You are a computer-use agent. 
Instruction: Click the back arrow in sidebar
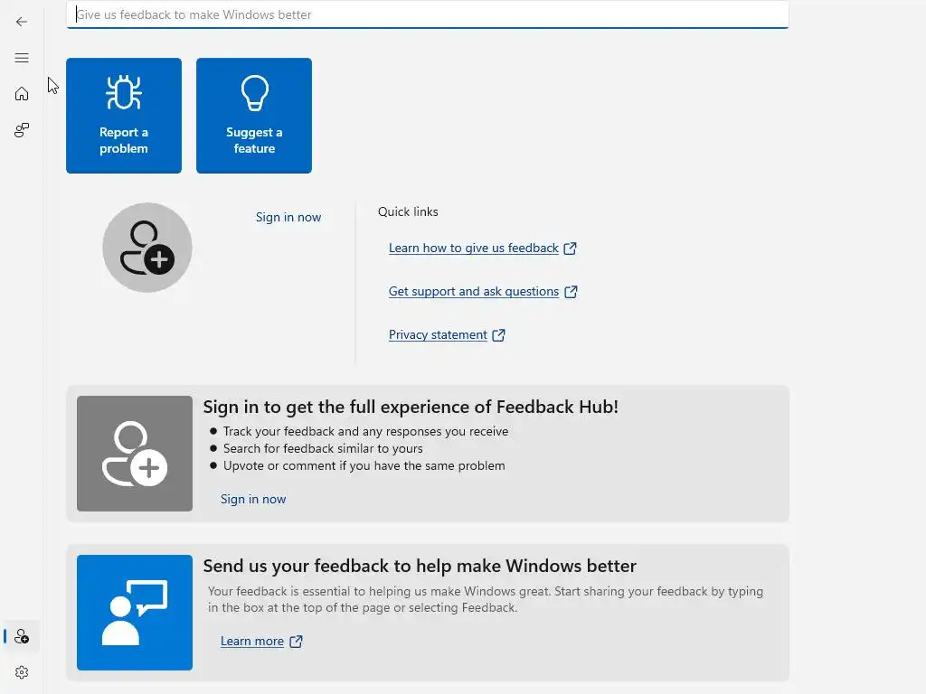coord(22,22)
